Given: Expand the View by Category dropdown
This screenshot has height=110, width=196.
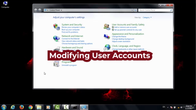Looking at the screenshot, I should (147, 17).
